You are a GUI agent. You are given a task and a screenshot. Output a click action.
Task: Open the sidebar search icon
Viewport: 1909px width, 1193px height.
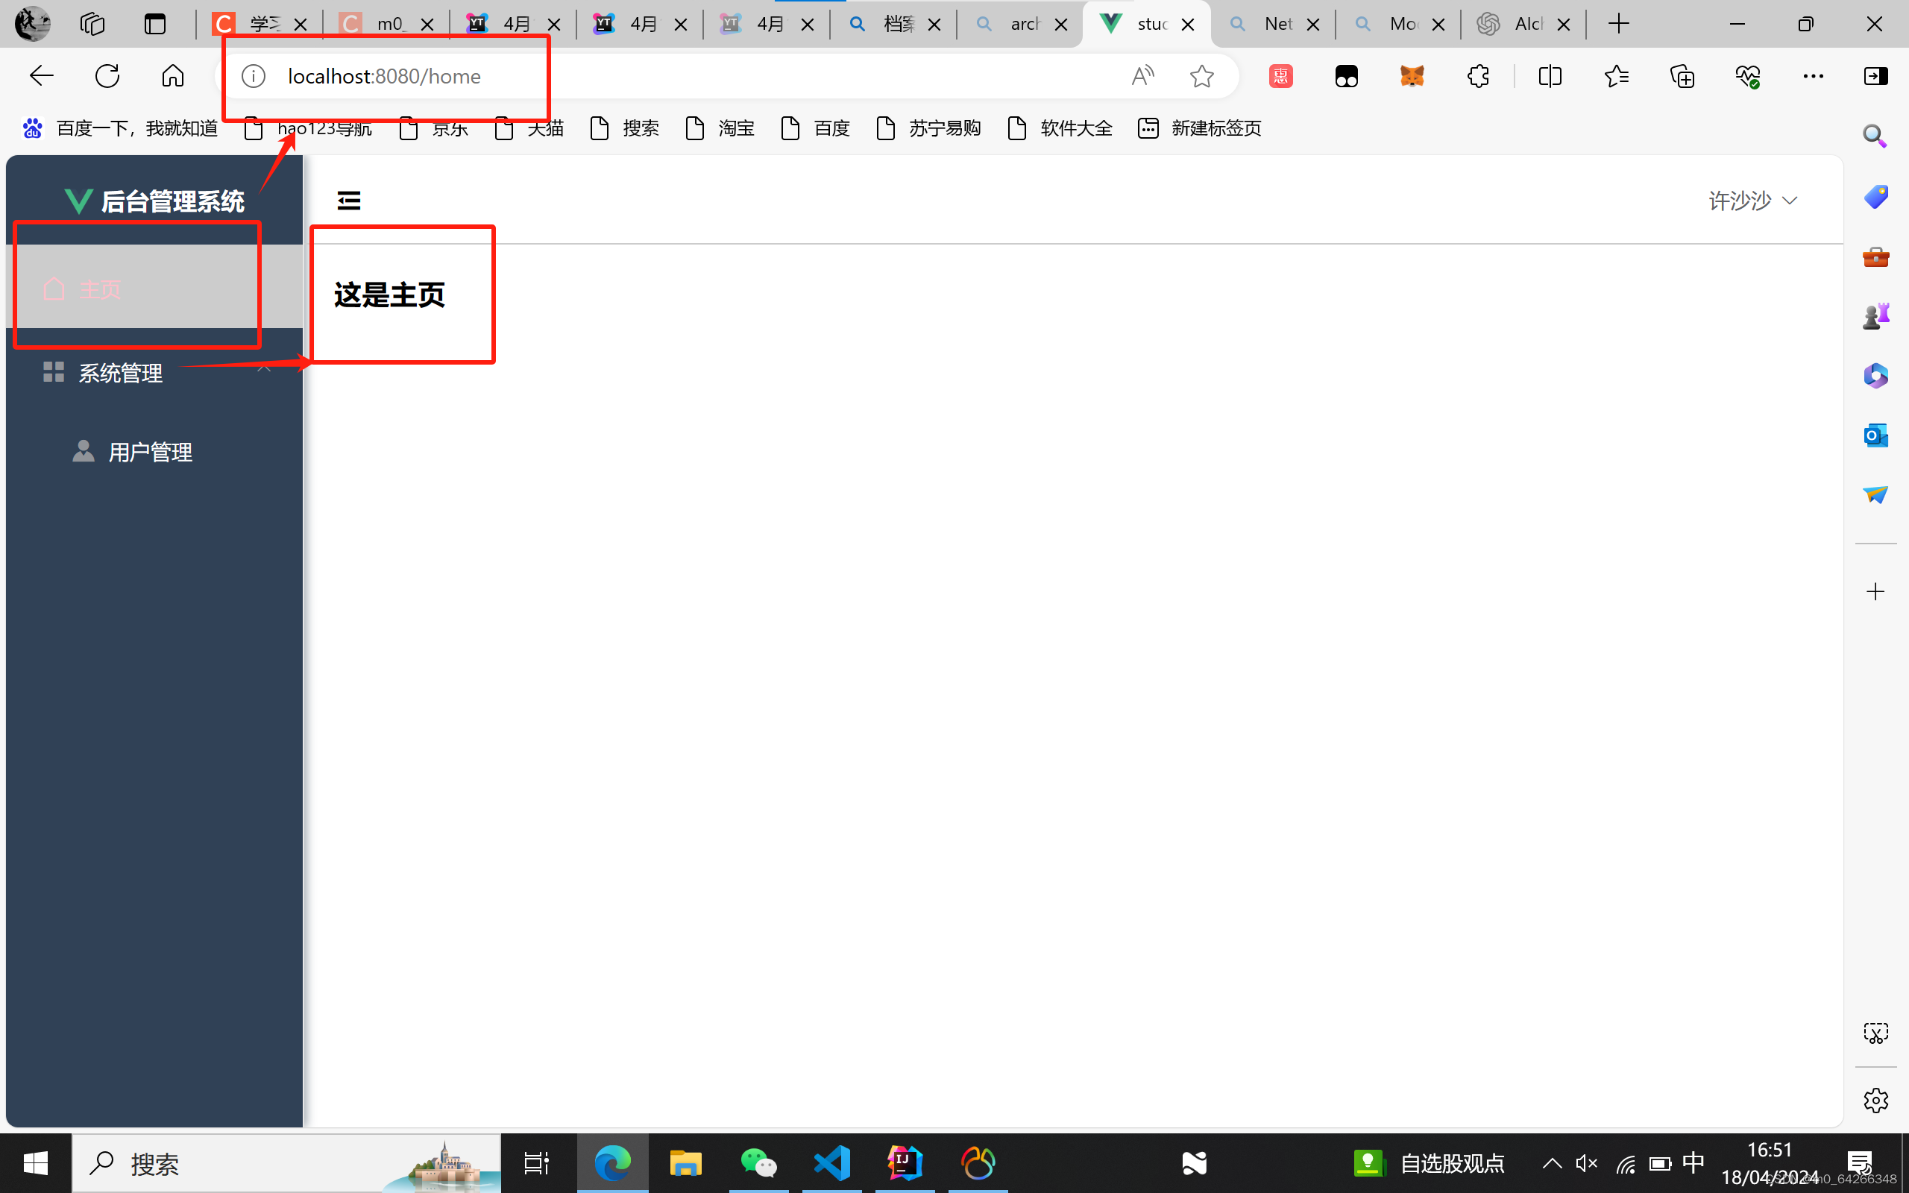tap(1875, 136)
